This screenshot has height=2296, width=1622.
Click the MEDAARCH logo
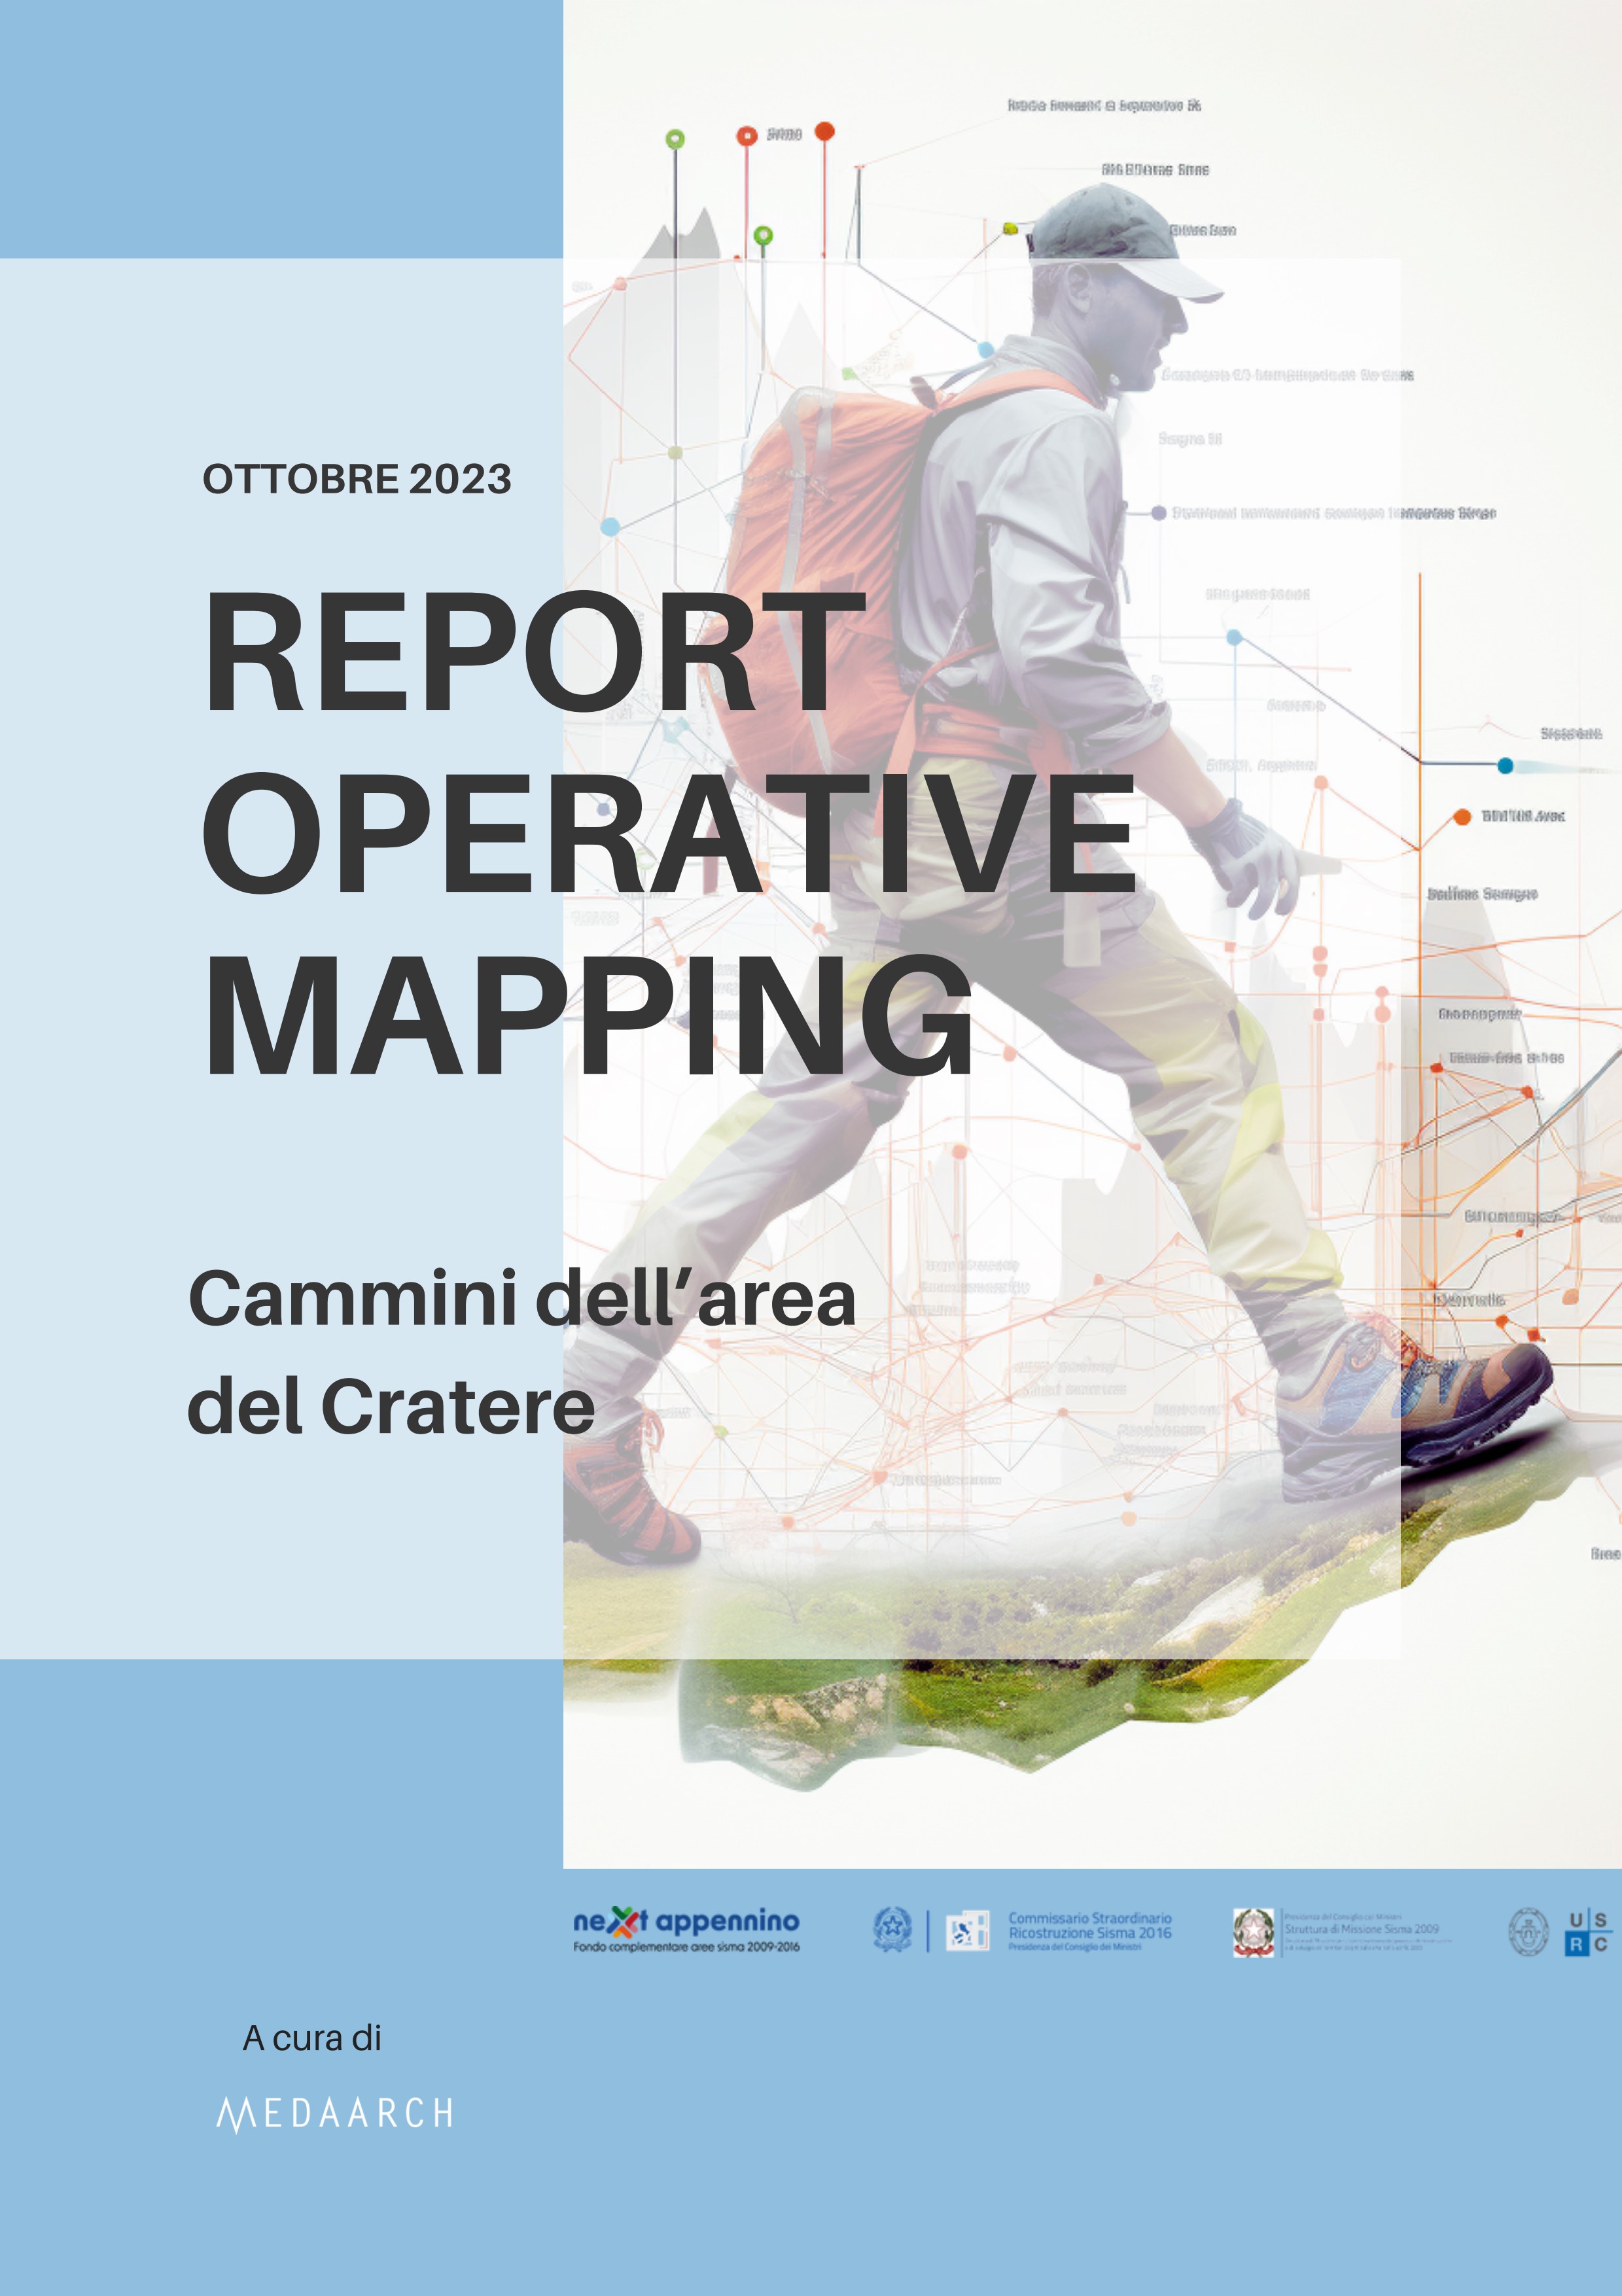pyautogui.click(x=335, y=2114)
